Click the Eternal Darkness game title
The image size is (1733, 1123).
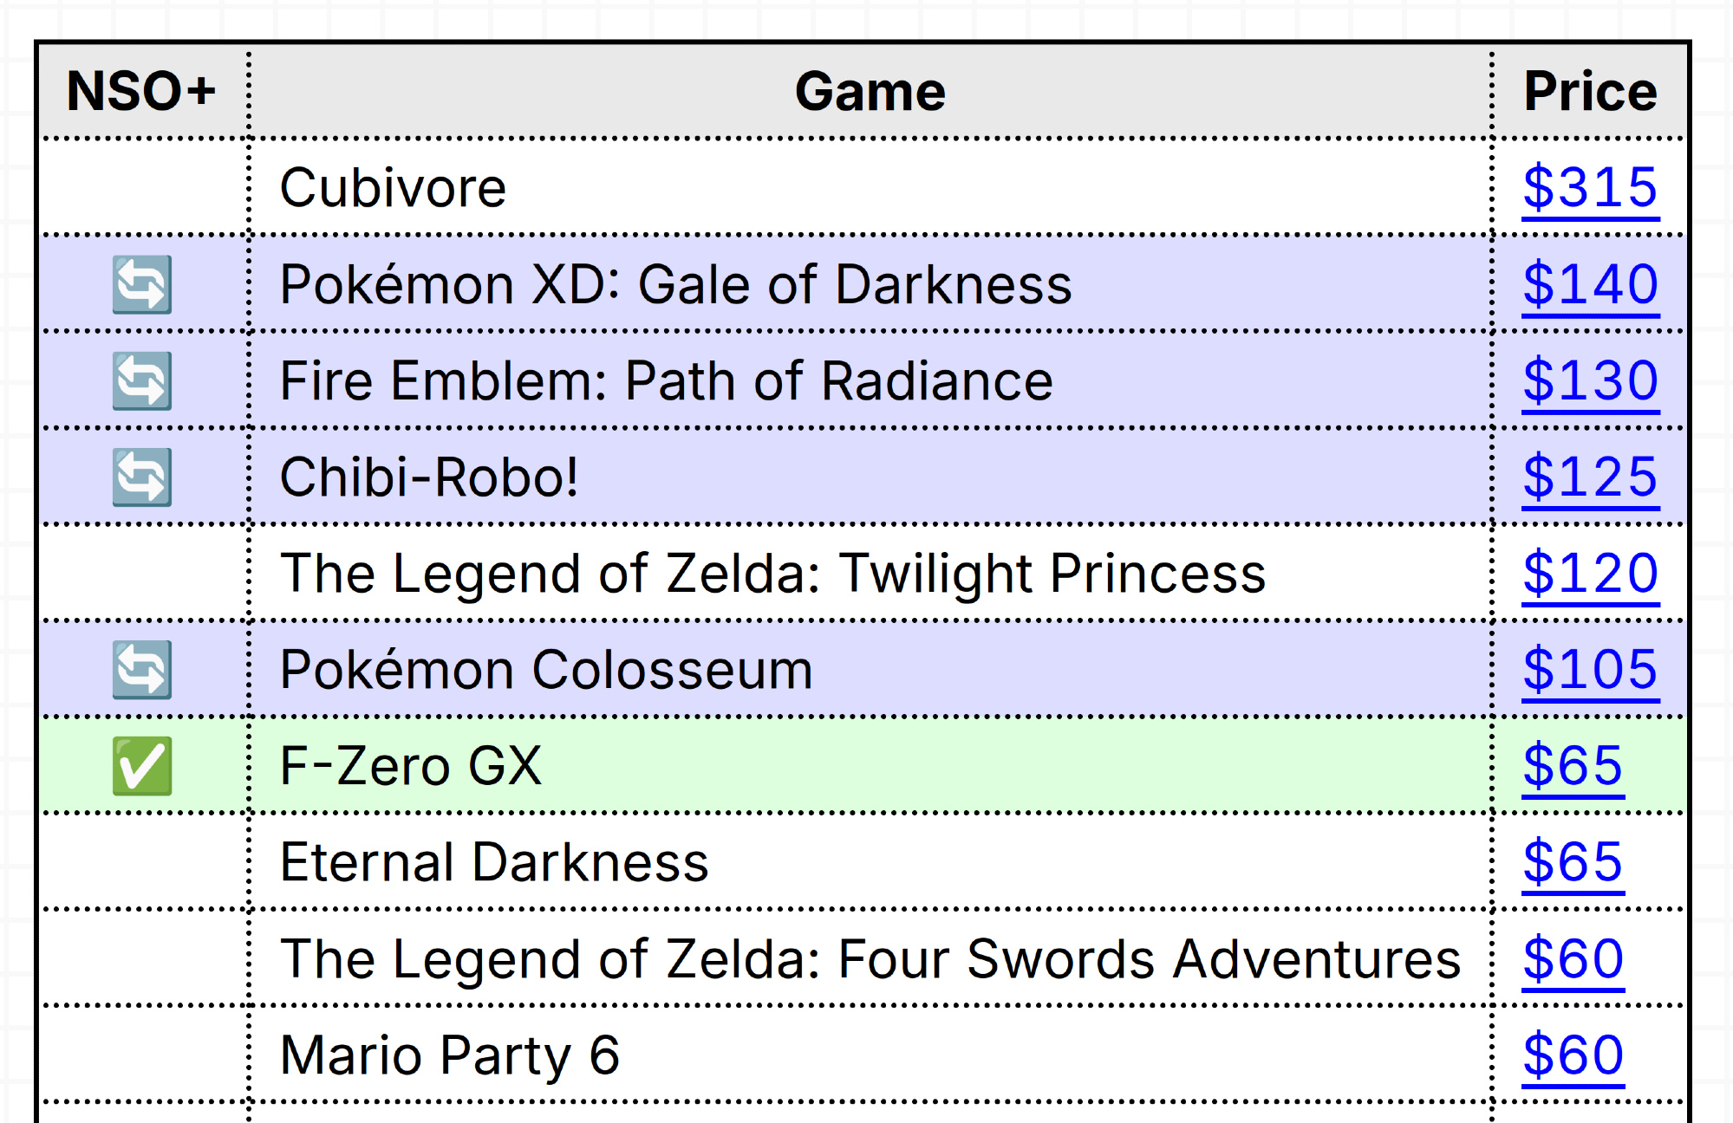tap(494, 862)
